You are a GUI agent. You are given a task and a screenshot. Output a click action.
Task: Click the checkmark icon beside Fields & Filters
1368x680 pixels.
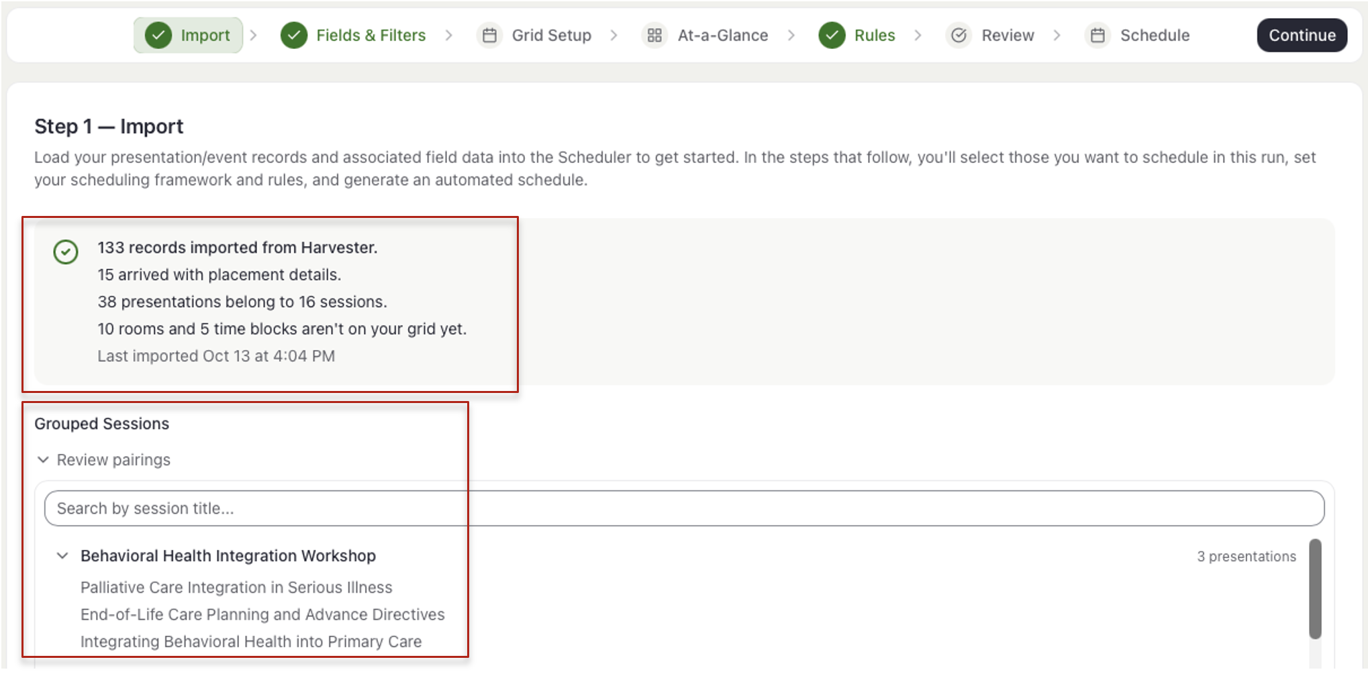pos(294,35)
